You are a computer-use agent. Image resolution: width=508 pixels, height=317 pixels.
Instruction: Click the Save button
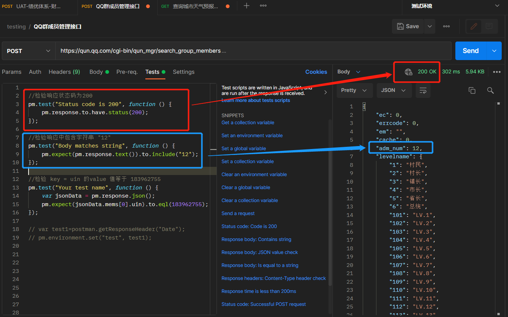408,26
